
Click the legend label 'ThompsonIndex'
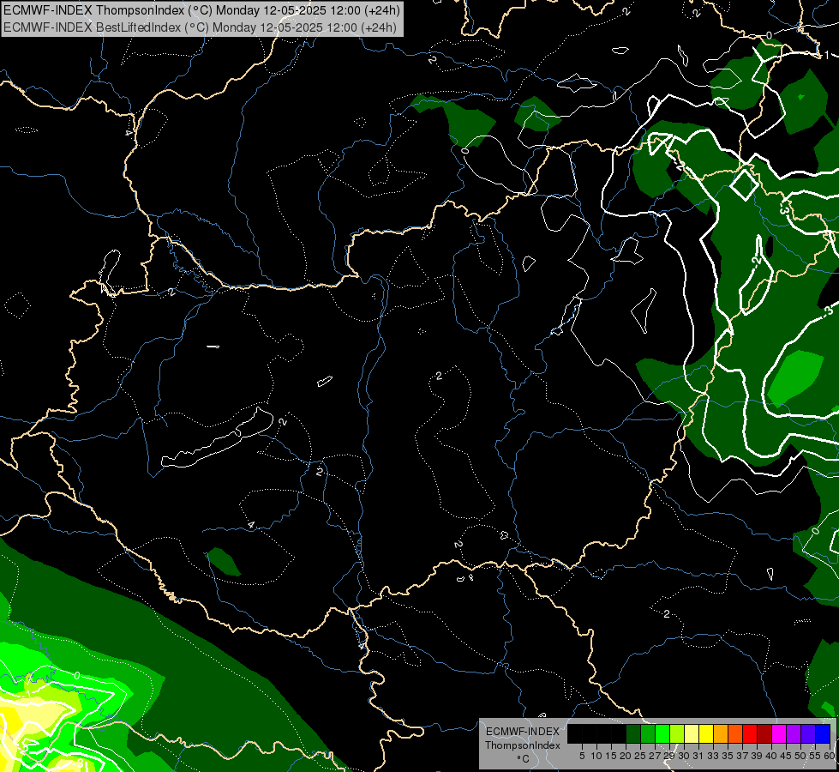click(x=523, y=745)
